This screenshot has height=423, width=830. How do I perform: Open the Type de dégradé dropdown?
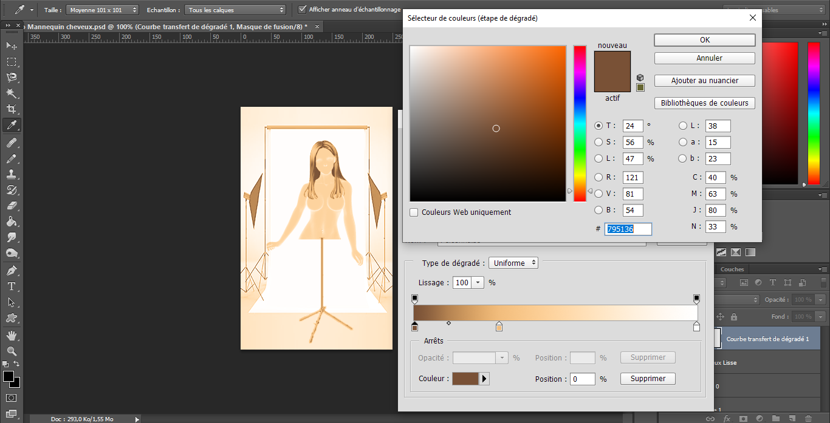[x=513, y=263]
